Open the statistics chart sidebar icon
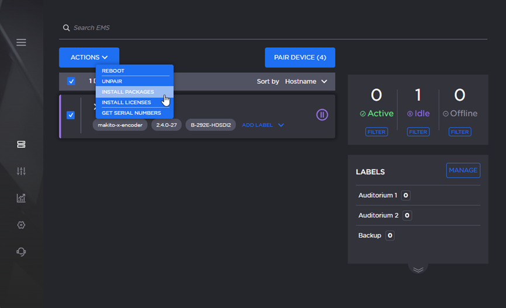The width and height of the screenshot is (506, 308). (x=21, y=198)
